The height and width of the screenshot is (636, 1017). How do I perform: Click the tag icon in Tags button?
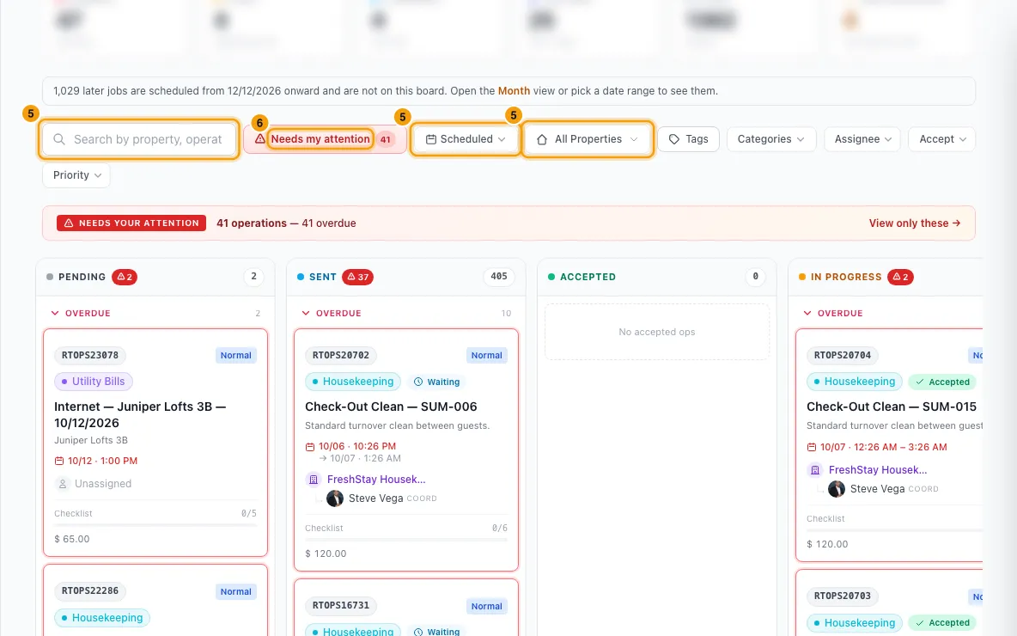[674, 139]
